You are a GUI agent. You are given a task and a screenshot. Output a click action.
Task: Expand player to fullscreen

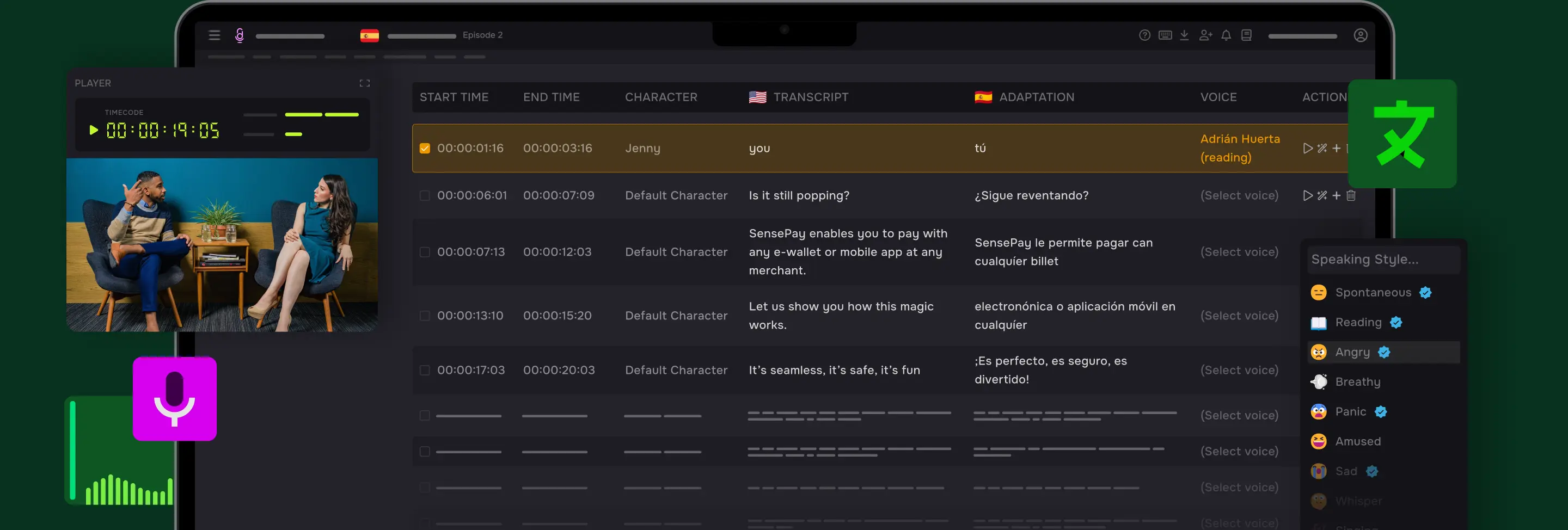(365, 83)
